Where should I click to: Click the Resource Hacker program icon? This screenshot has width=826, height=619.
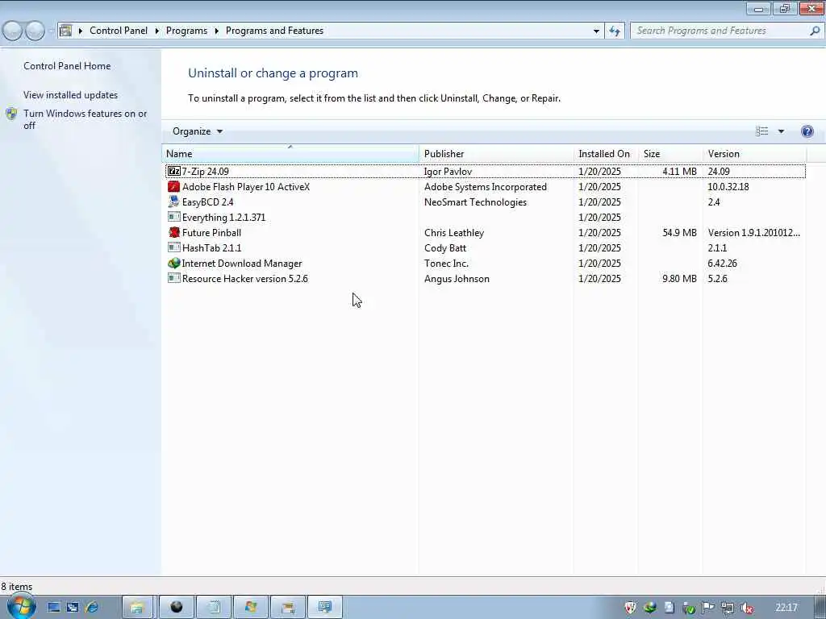[174, 278]
